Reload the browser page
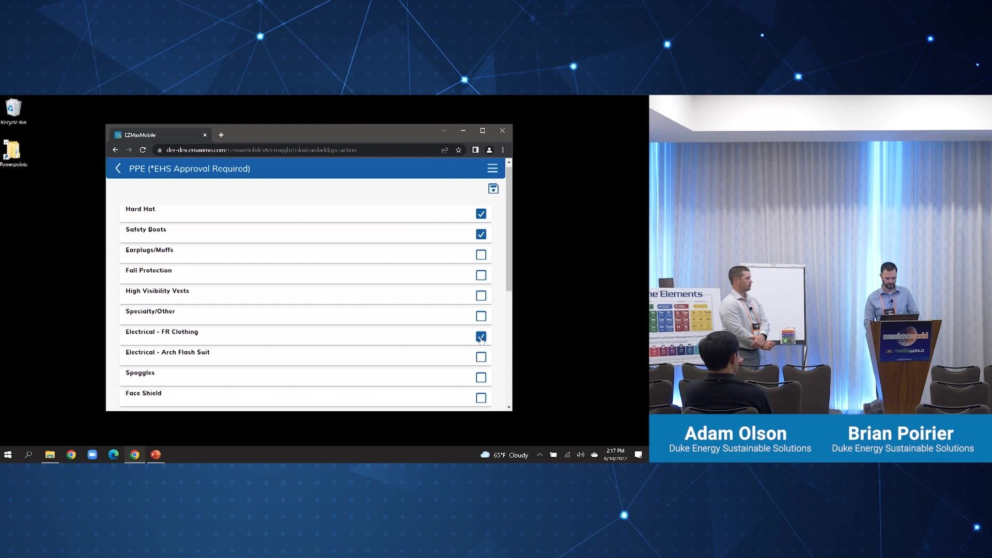992x558 pixels. 143,150
